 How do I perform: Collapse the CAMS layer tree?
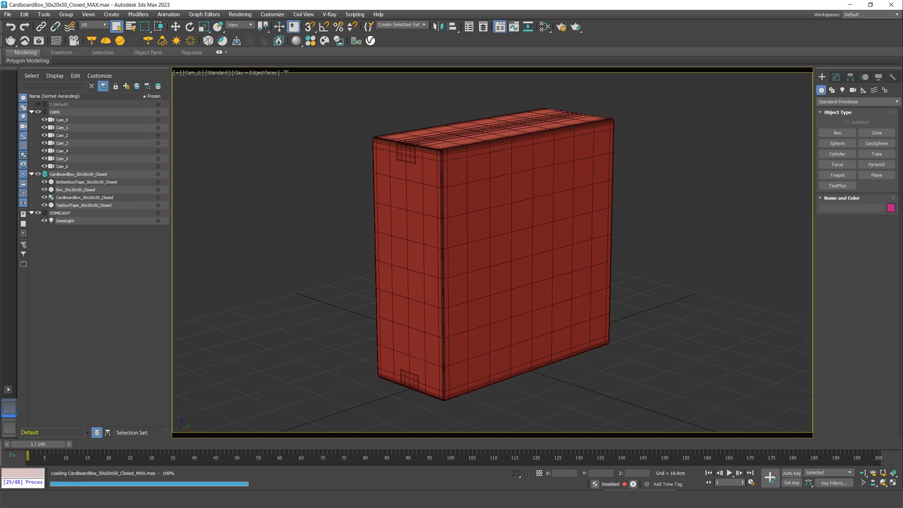click(x=32, y=112)
